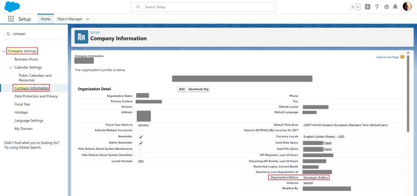Click the magnifier icon in Search Setup bar
This screenshot has height=196, width=417.
pos(138,7)
